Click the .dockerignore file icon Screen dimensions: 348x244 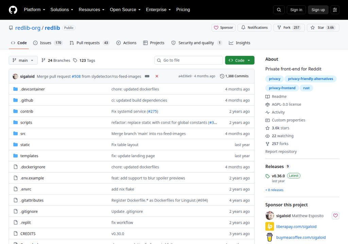(x=15, y=167)
